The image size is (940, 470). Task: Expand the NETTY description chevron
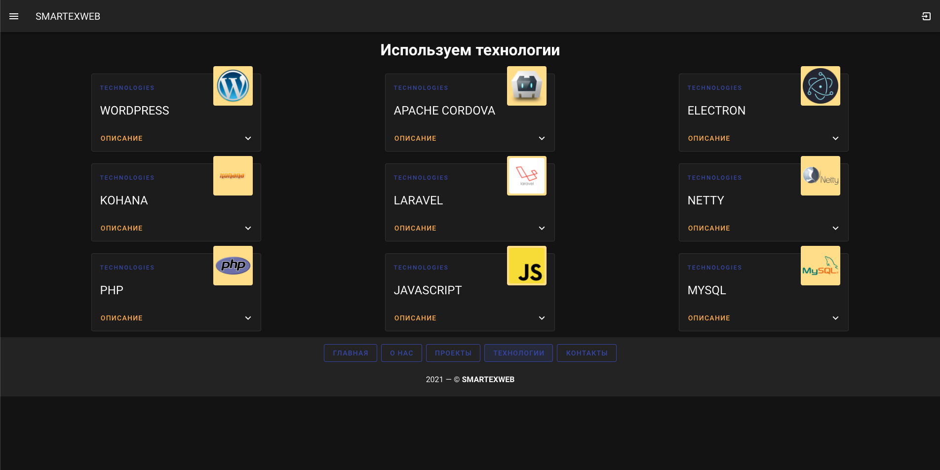coord(835,228)
